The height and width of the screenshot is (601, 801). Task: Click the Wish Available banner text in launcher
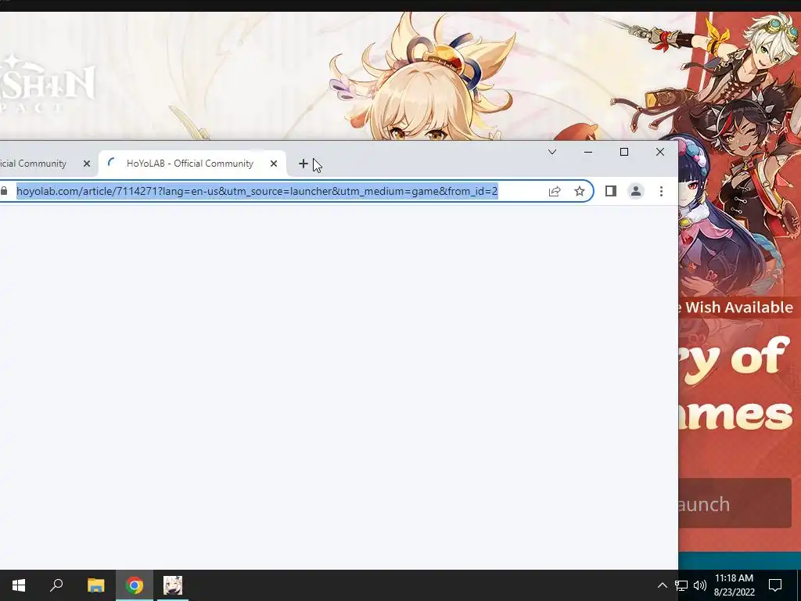(736, 308)
